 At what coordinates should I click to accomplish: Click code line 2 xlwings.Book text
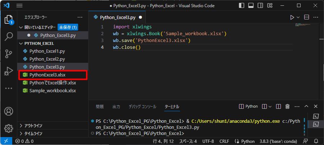click(144, 34)
